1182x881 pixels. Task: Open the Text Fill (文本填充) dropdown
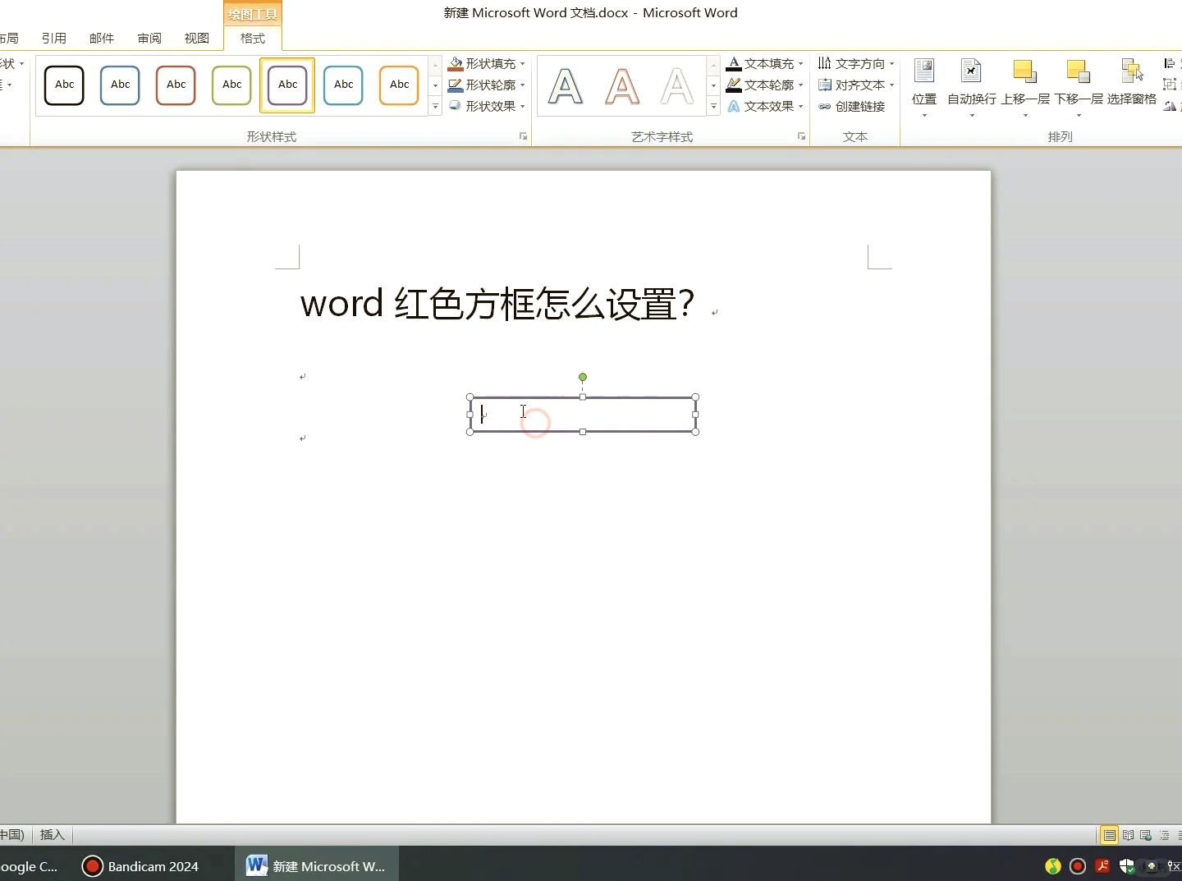pos(765,63)
